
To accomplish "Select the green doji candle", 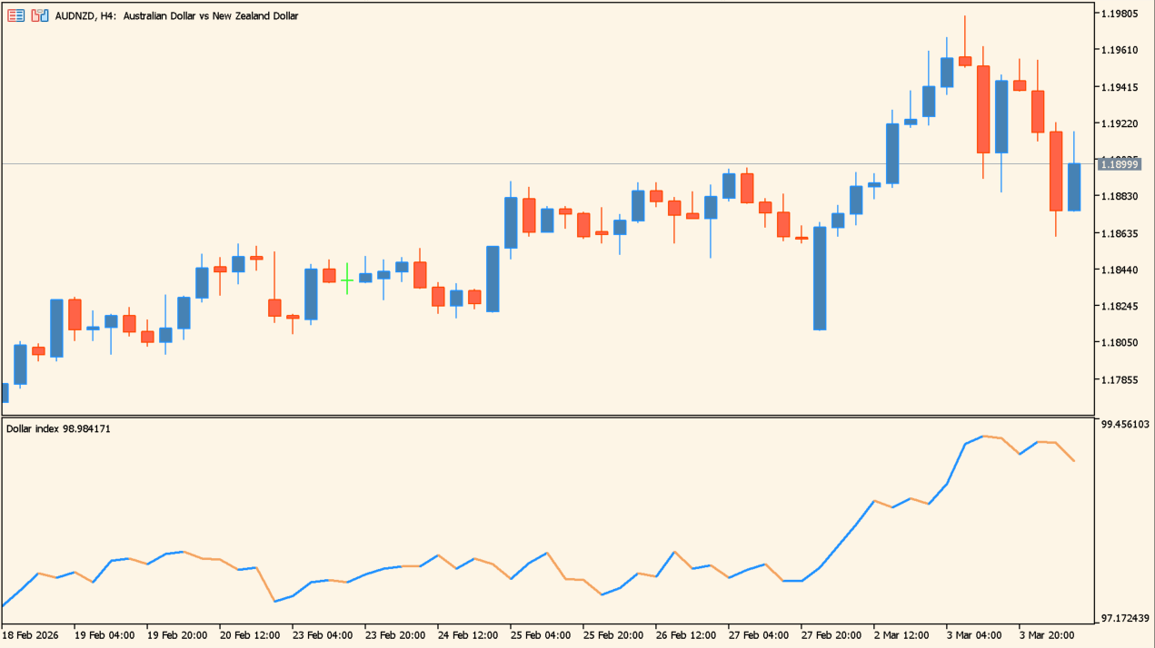I will pos(347,280).
